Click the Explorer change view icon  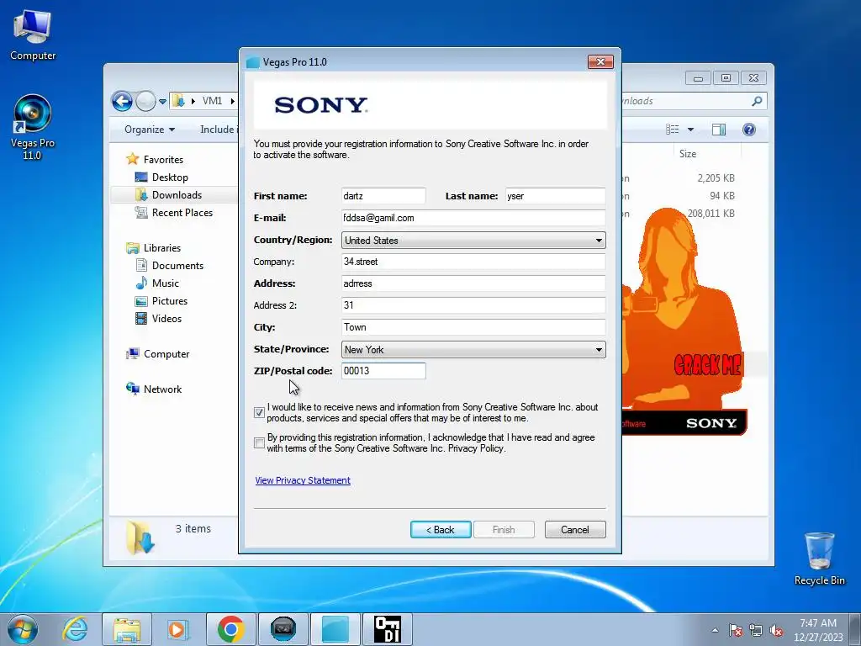[x=672, y=130]
